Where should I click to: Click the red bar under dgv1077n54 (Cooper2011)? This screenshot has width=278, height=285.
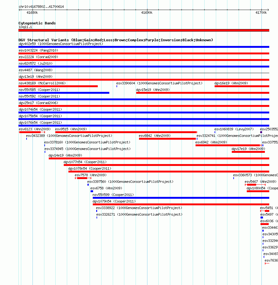(x=166, y=165)
